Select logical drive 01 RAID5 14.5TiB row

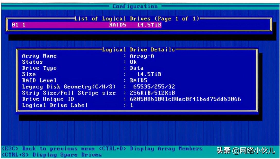point(86,25)
